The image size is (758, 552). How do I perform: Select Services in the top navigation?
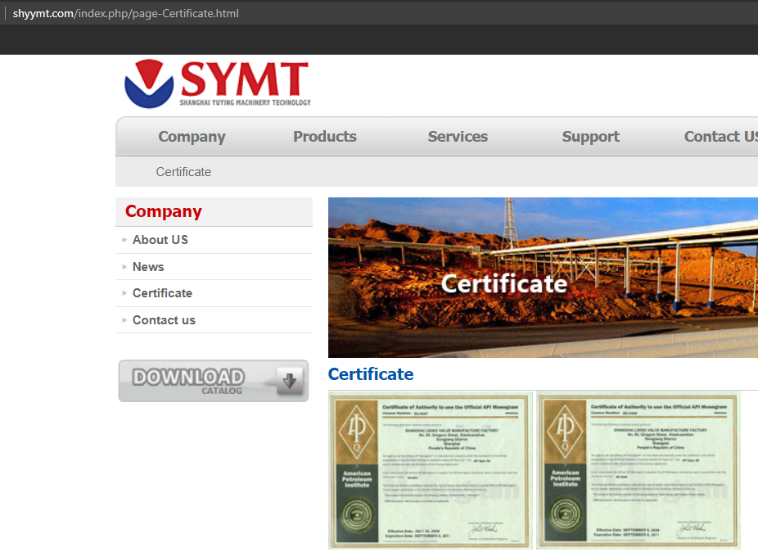tap(458, 137)
